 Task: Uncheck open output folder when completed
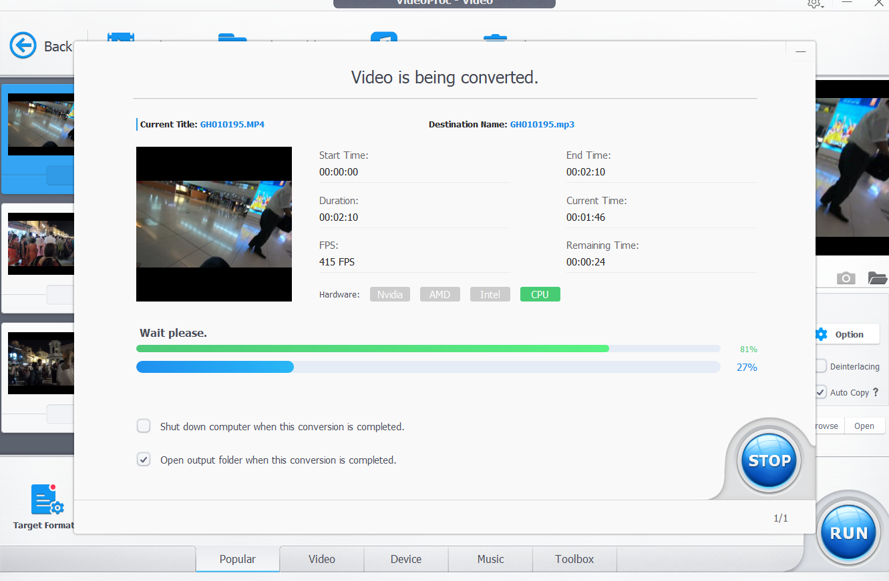click(x=144, y=460)
